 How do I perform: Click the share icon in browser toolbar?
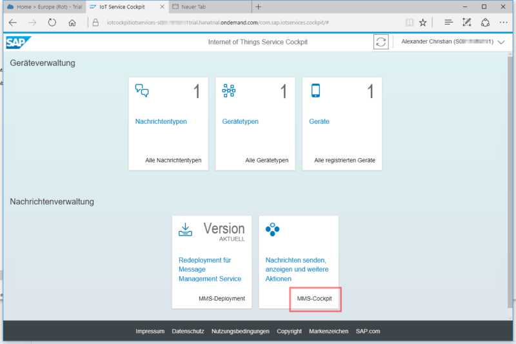486,23
